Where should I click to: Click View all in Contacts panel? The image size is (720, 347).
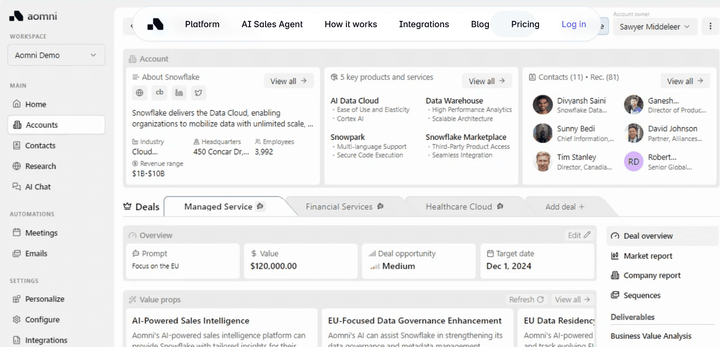(685, 81)
